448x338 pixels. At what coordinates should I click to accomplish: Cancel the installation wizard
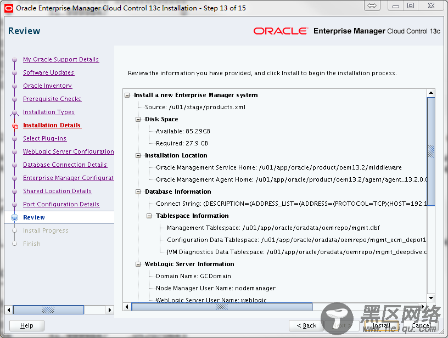tap(421, 325)
